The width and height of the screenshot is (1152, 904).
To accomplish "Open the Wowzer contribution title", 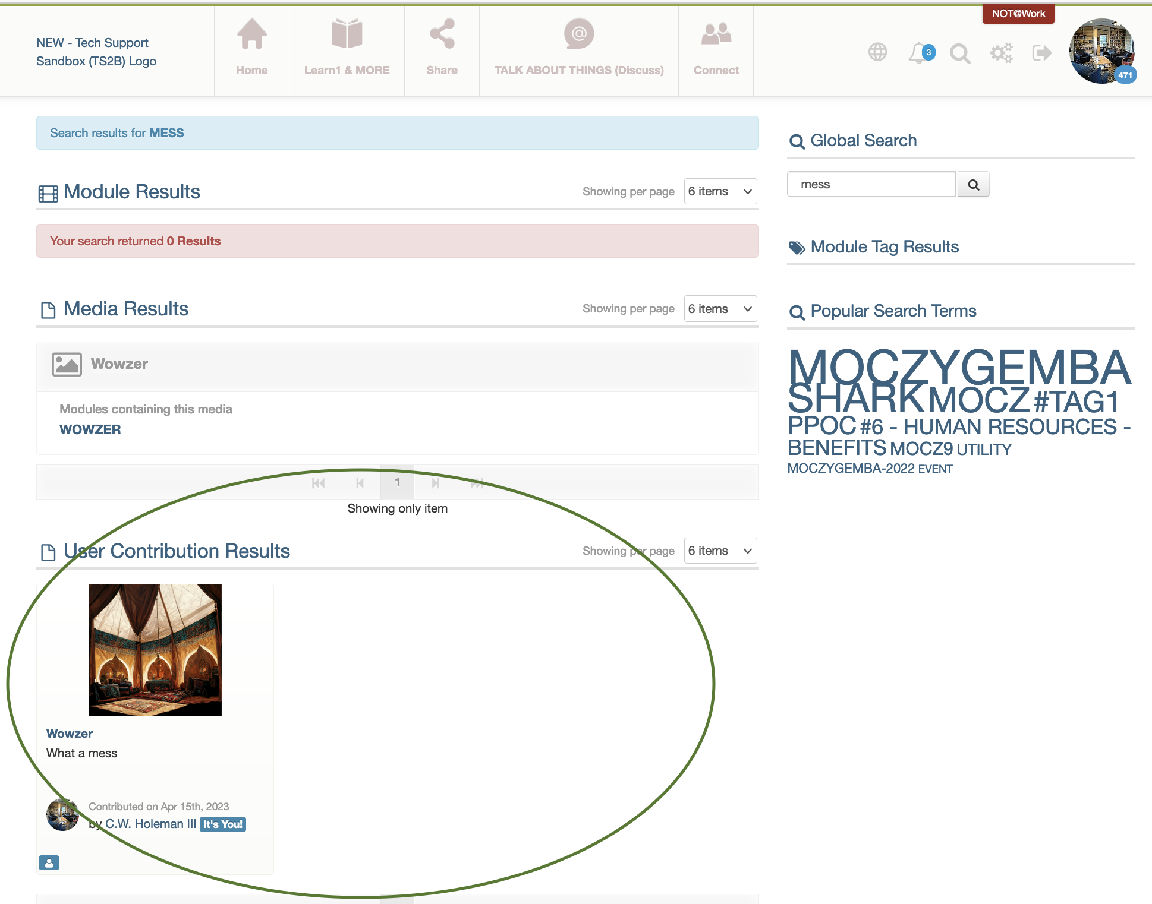I will (70, 734).
